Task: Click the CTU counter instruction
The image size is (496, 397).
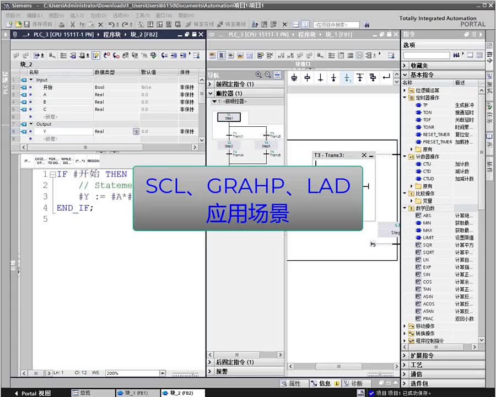Action: coord(427,164)
